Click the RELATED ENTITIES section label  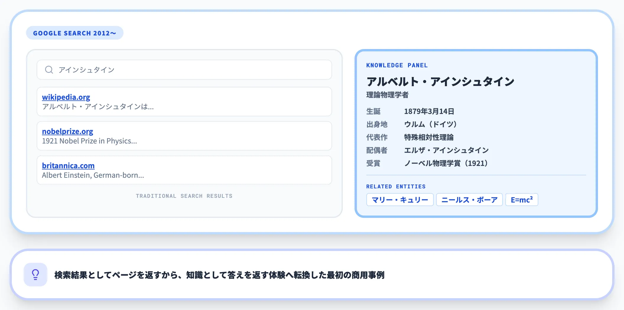pyautogui.click(x=396, y=186)
